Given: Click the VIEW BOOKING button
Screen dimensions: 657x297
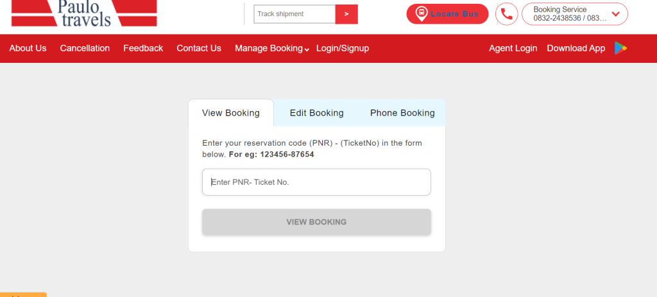Looking at the screenshot, I should click(316, 222).
